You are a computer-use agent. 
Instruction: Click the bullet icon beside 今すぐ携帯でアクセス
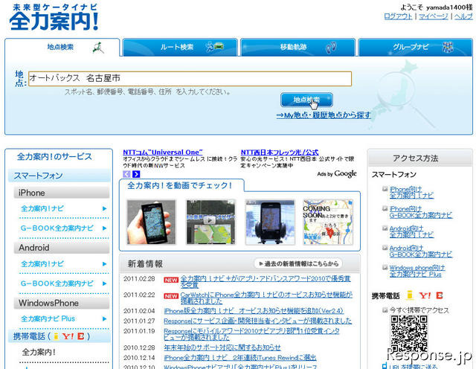click(x=385, y=309)
